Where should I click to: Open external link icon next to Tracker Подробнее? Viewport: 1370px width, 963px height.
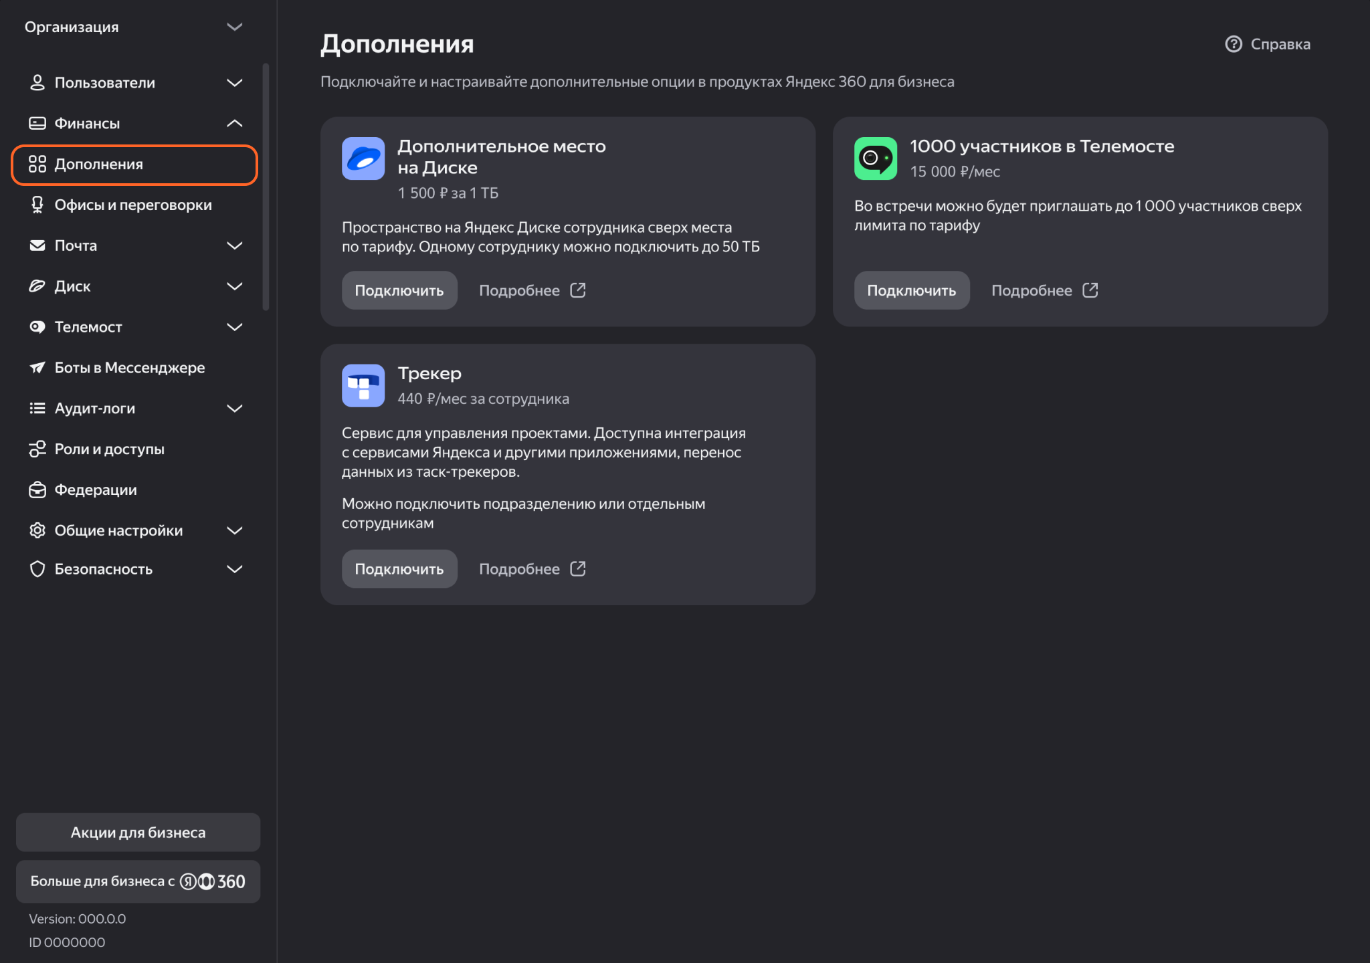click(x=578, y=569)
